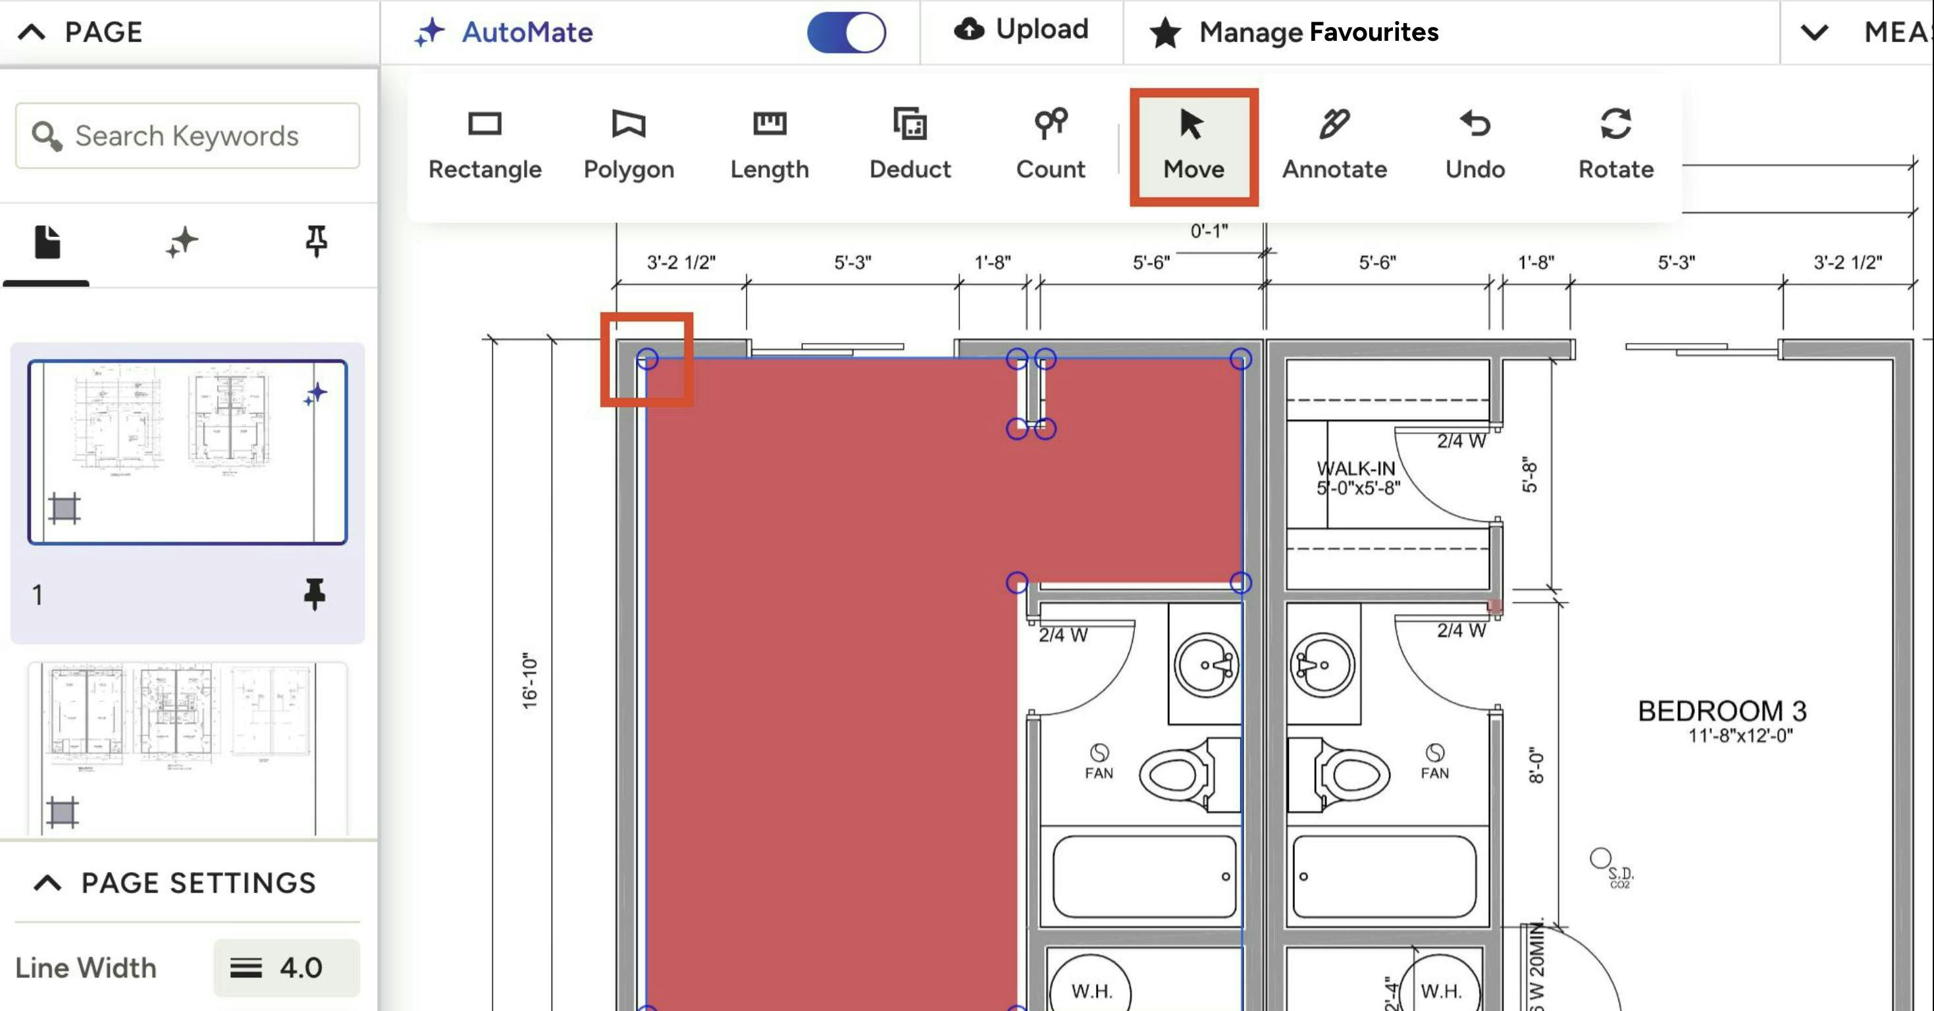Click the Upload button
Image resolution: width=1934 pixels, height=1011 pixels.
coord(1021,30)
